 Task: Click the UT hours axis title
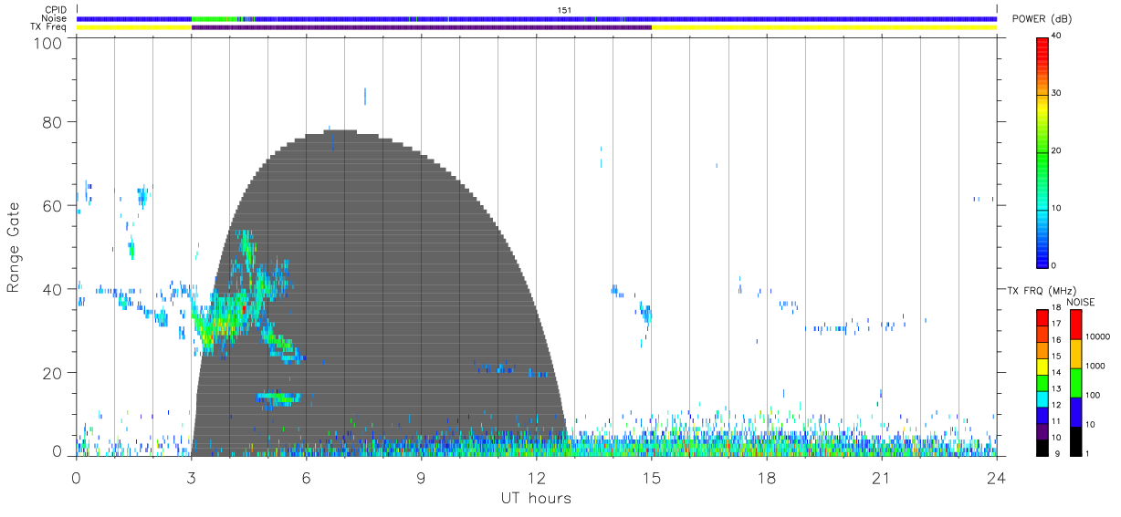click(536, 499)
